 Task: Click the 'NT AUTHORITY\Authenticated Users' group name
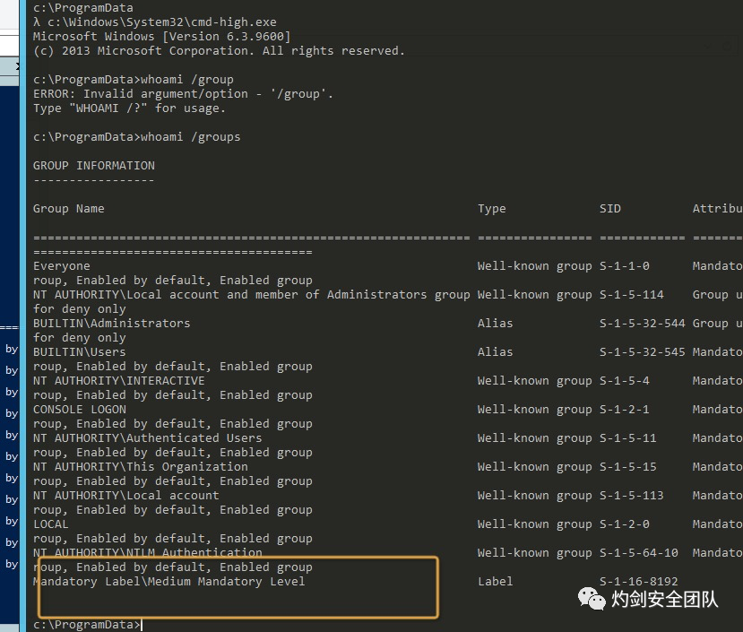[x=147, y=438]
